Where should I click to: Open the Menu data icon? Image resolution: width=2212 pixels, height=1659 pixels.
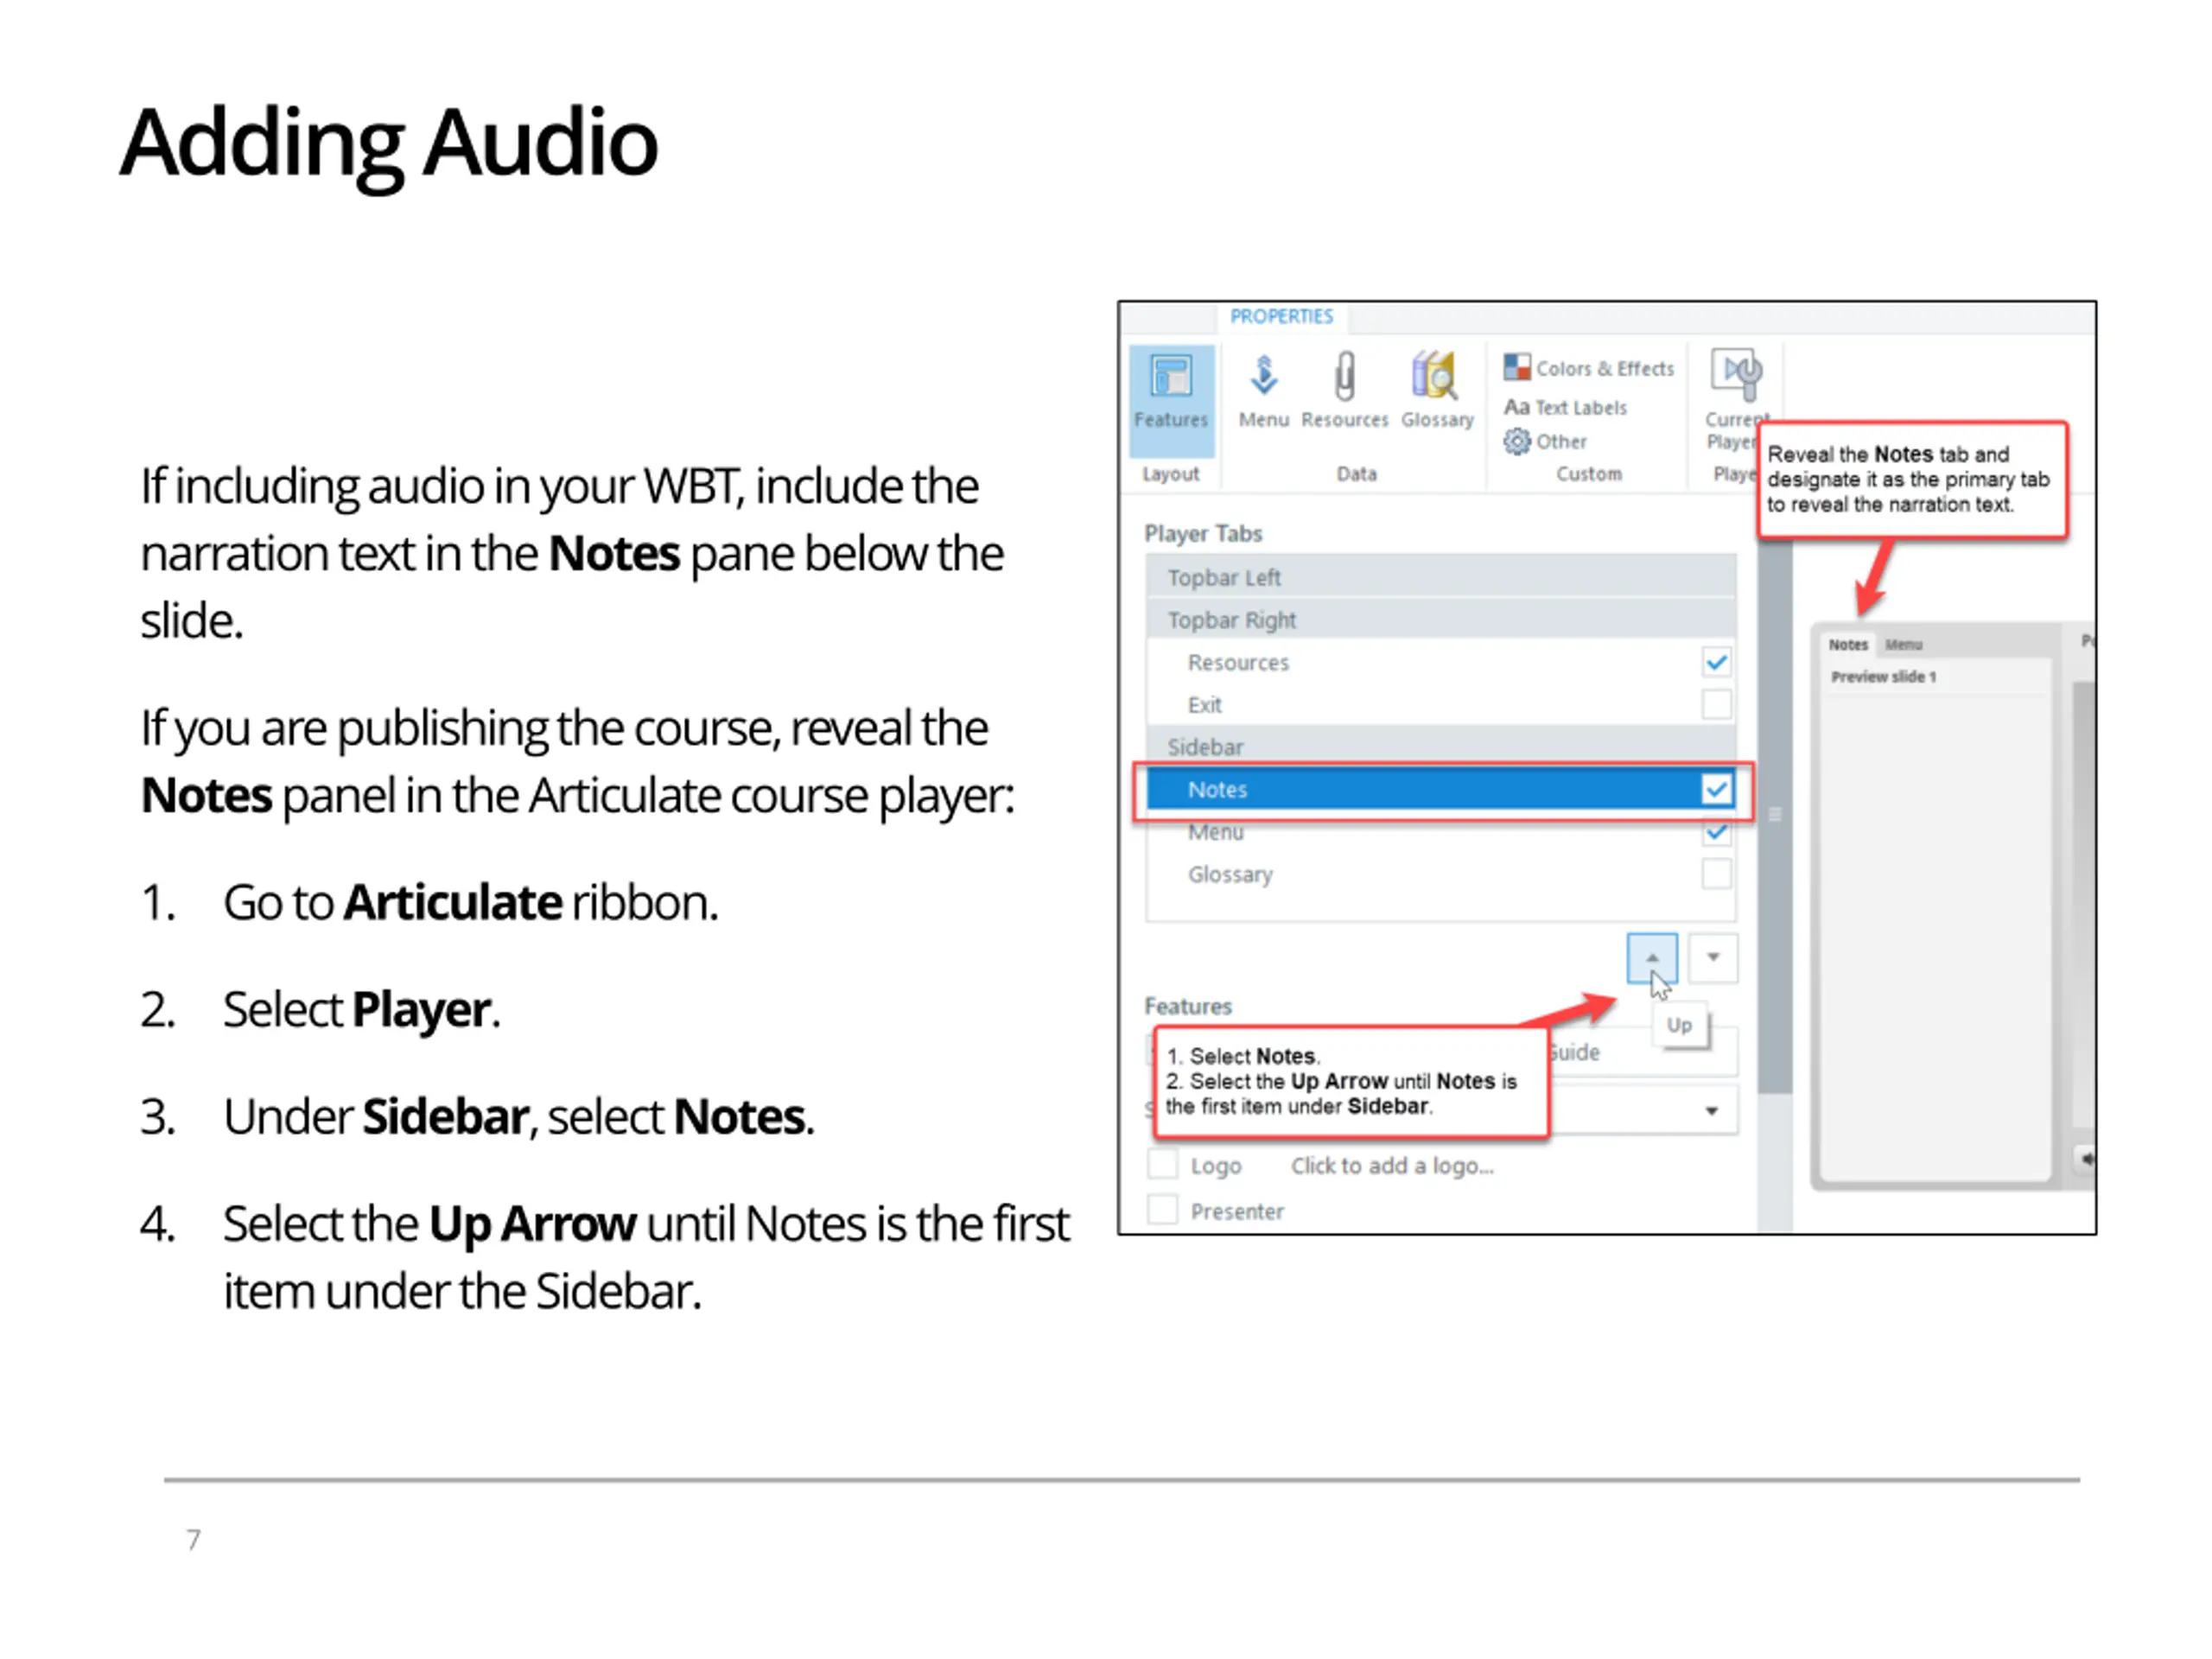click(1263, 391)
